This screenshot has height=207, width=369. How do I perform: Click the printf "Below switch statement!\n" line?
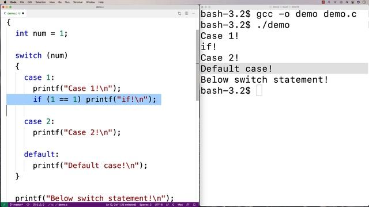(x=95, y=198)
